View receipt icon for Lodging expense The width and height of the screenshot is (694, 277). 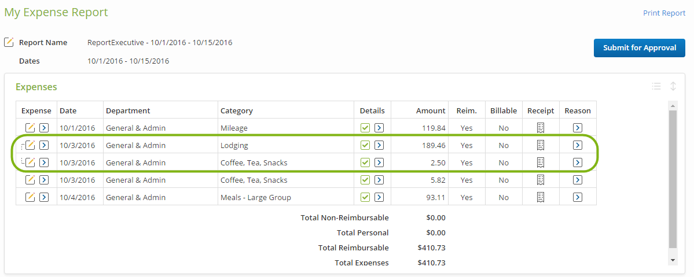(x=541, y=145)
